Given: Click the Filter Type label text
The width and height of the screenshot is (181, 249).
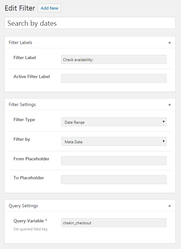Looking at the screenshot, I should (x=24, y=120).
